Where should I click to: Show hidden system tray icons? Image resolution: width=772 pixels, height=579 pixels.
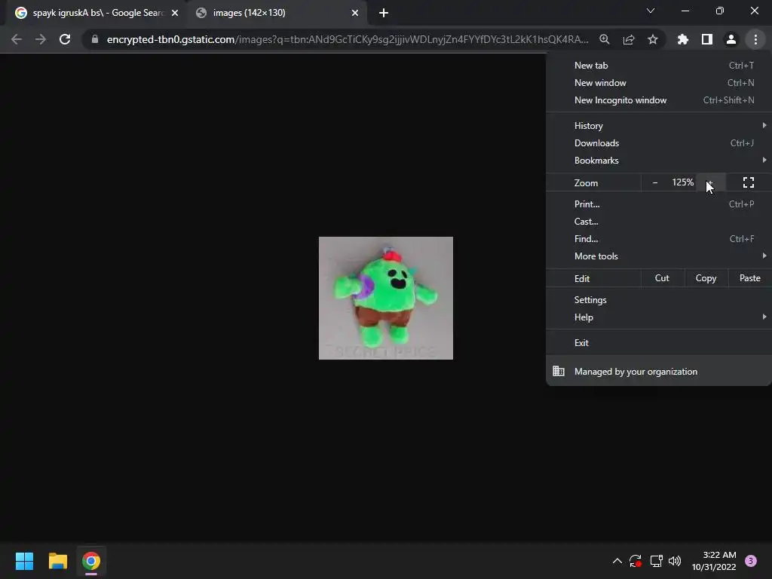[x=617, y=561]
